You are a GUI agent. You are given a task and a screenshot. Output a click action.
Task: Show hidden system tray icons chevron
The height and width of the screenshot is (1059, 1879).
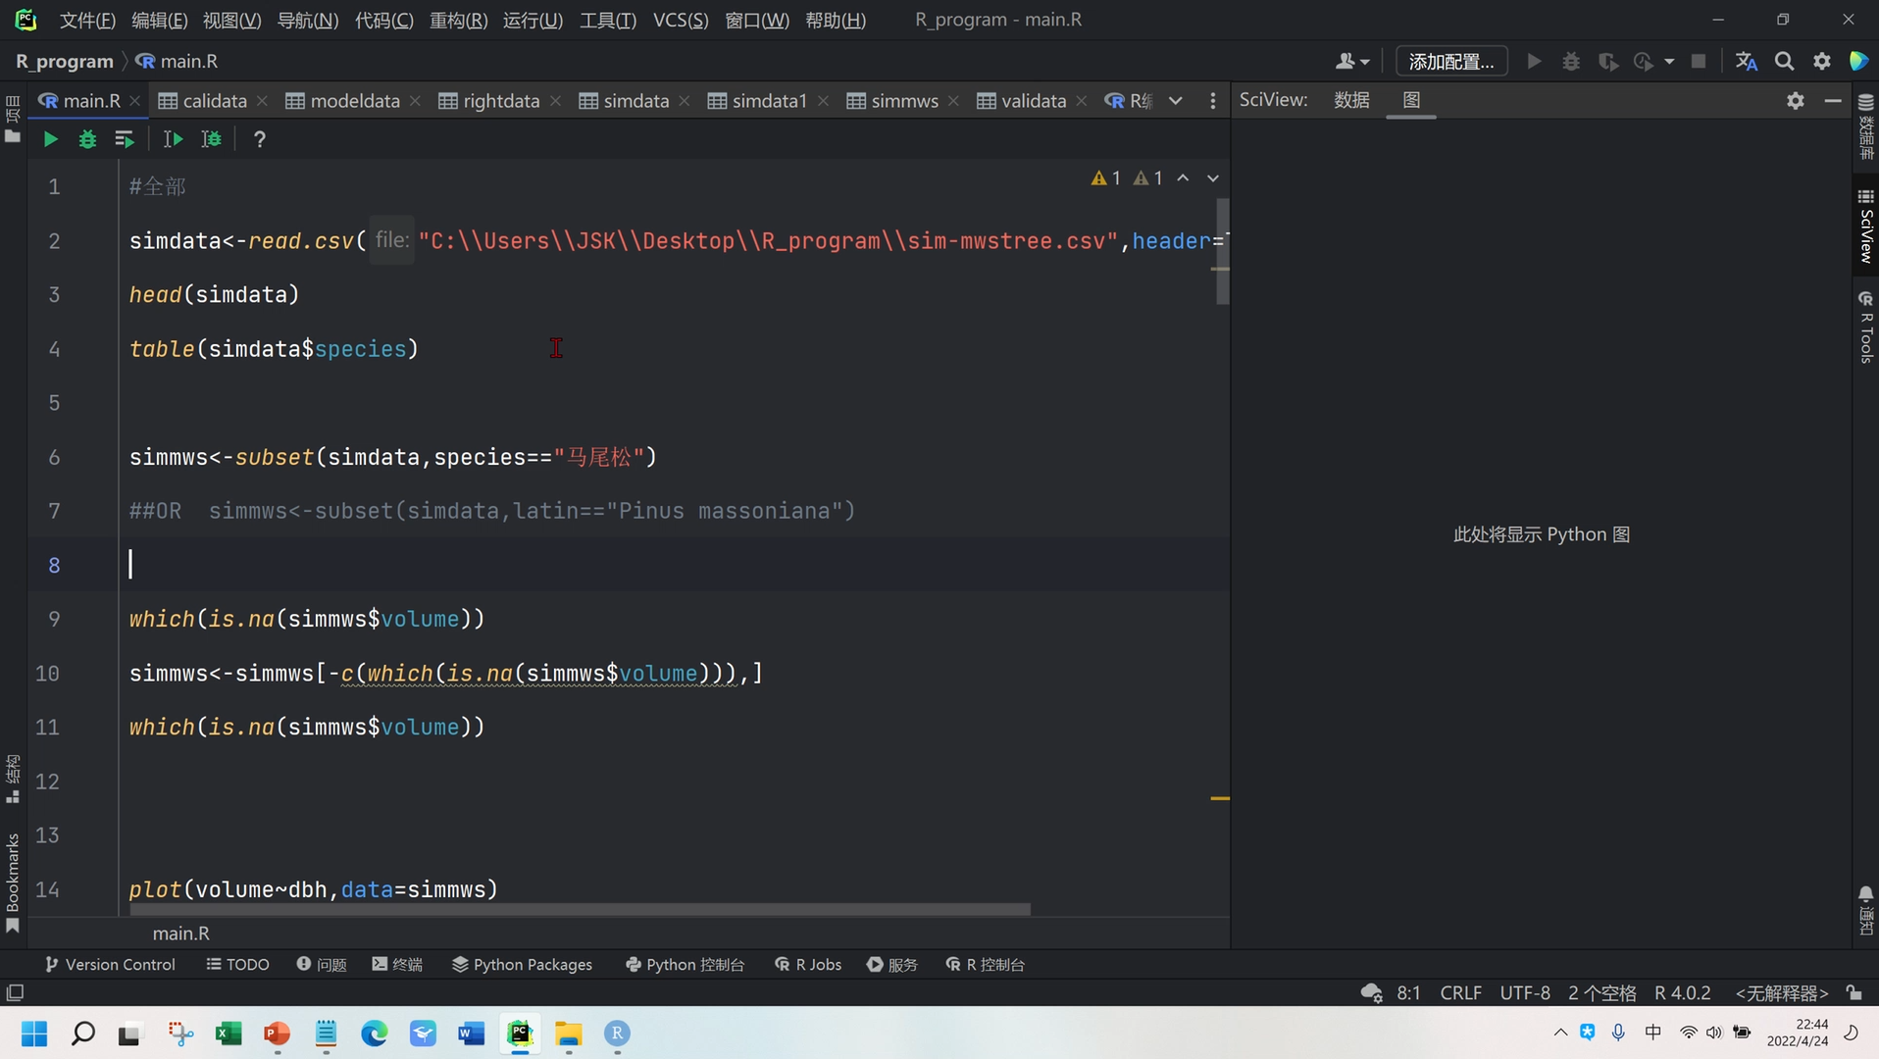(x=1559, y=1033)
